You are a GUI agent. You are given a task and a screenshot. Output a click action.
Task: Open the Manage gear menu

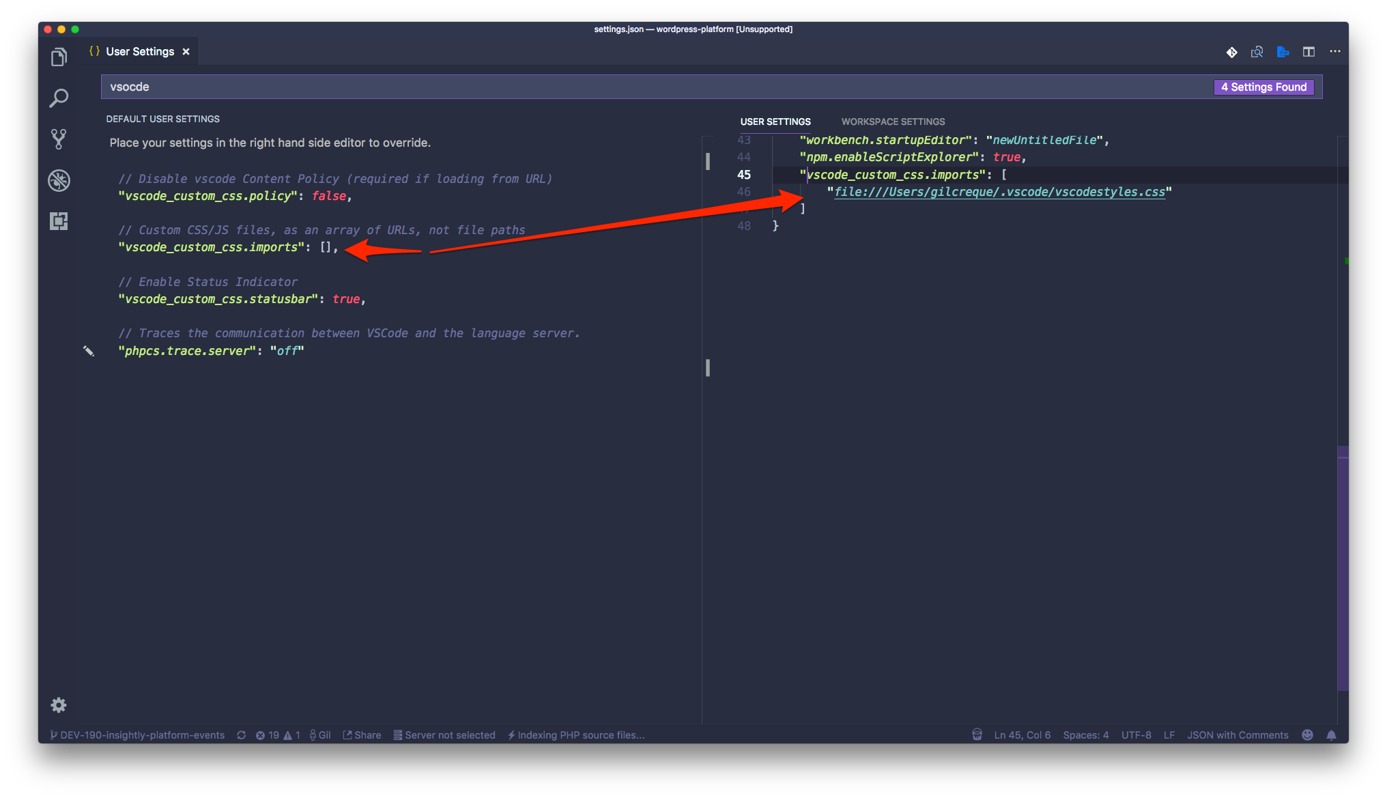point(59,705)
